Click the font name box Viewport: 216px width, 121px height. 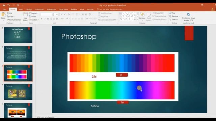(46, 14)
